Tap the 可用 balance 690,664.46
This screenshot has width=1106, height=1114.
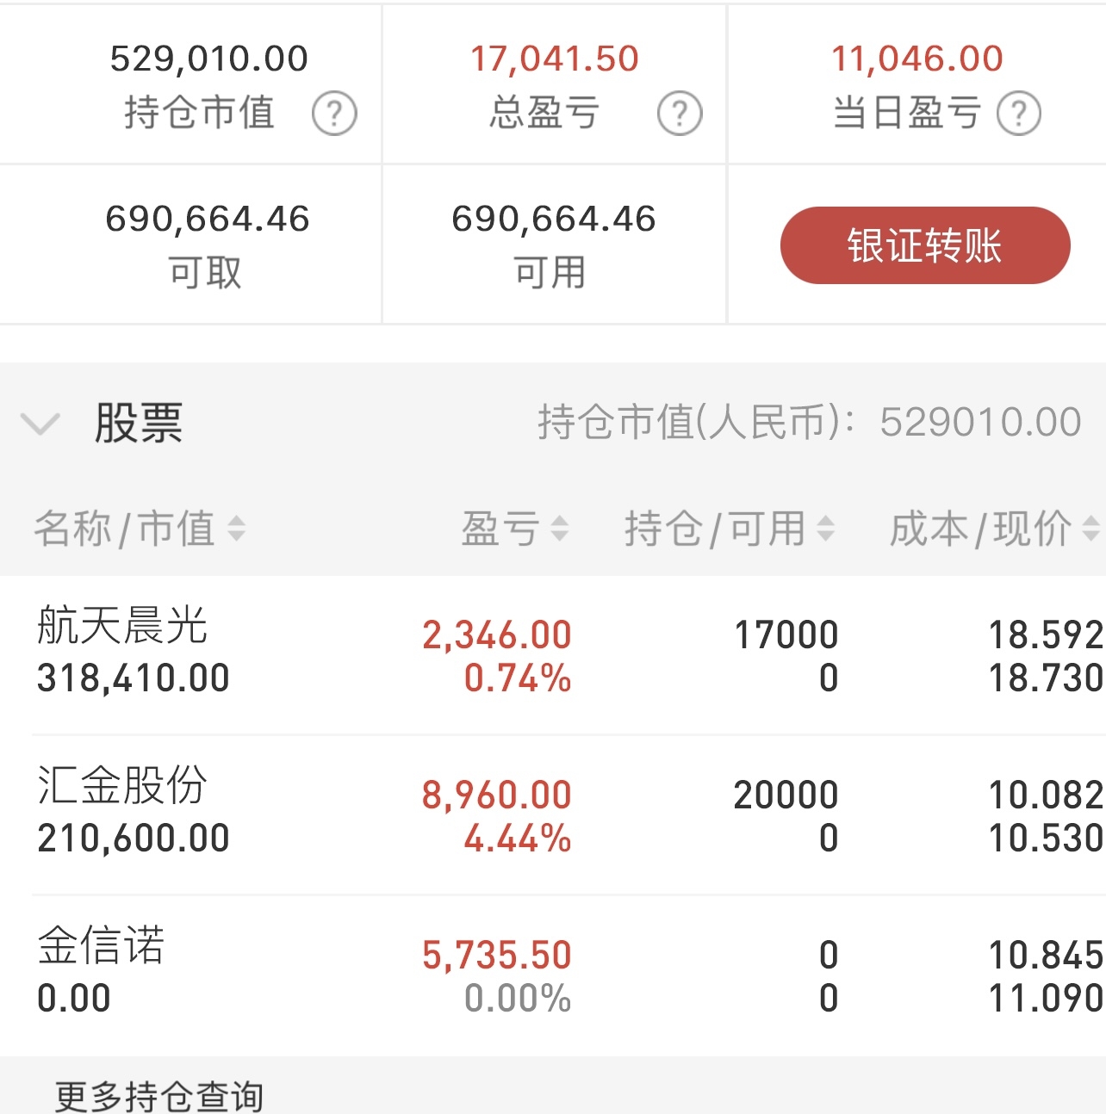553,219
